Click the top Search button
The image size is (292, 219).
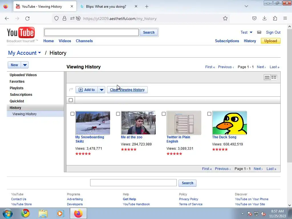click(149, 33)
